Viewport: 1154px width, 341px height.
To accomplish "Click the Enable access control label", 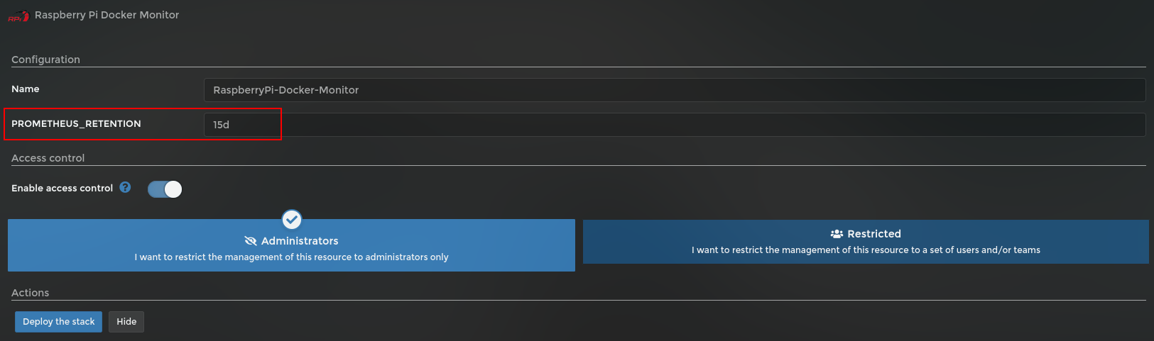I will 62,189.
